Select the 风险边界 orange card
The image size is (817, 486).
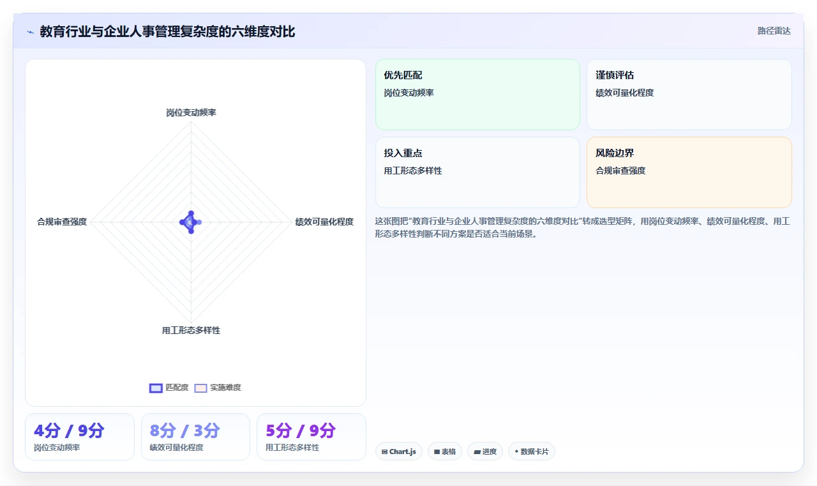pyautogui.click(x=689, y=172)
